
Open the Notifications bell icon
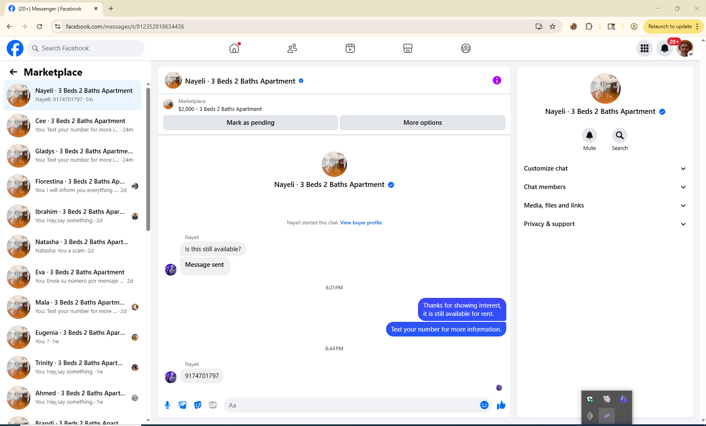click(665, 48)
